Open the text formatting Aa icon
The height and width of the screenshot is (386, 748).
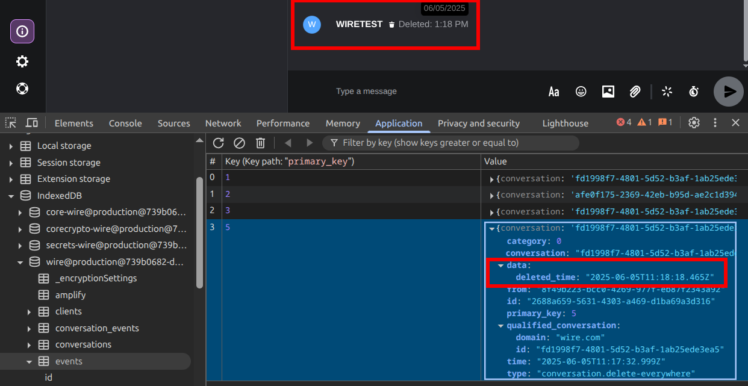click(553, 92)
